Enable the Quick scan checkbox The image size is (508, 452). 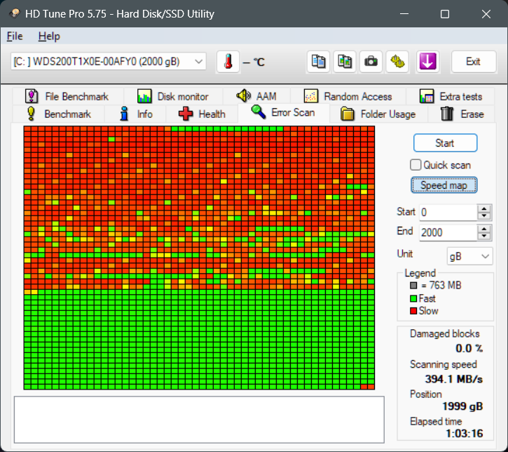[x=416, y=165]
